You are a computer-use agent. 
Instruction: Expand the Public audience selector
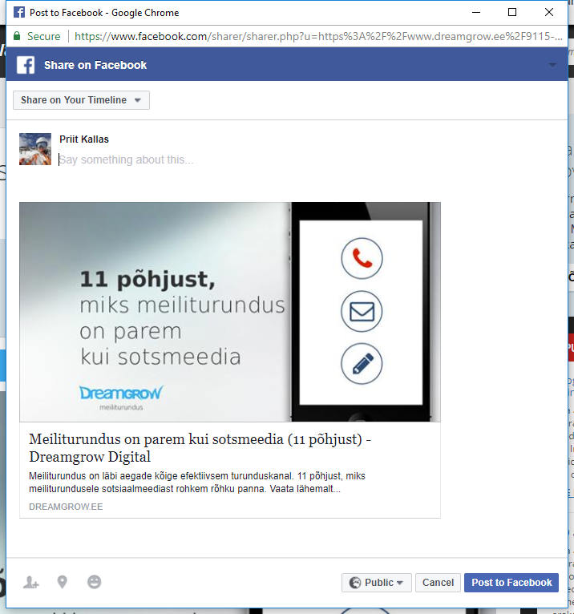point(376,583)
